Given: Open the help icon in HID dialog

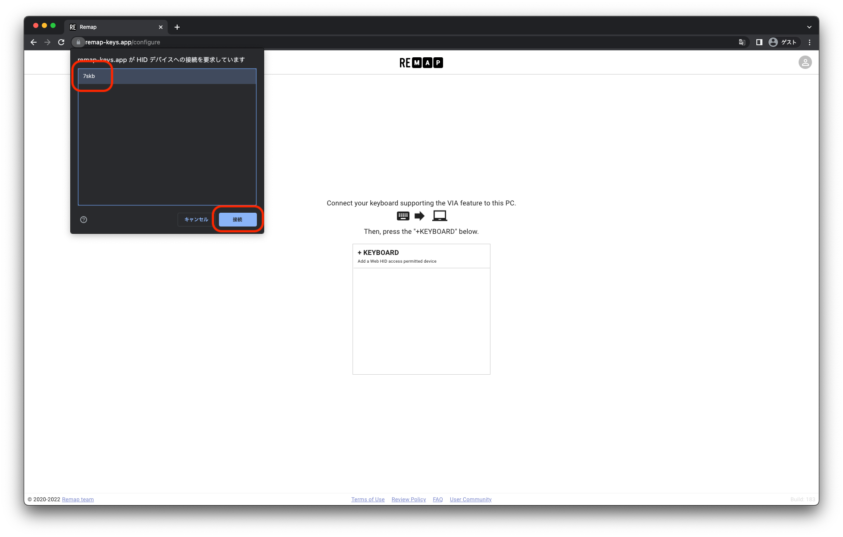Looking at the screenshot, I should [x=84, y=220].
